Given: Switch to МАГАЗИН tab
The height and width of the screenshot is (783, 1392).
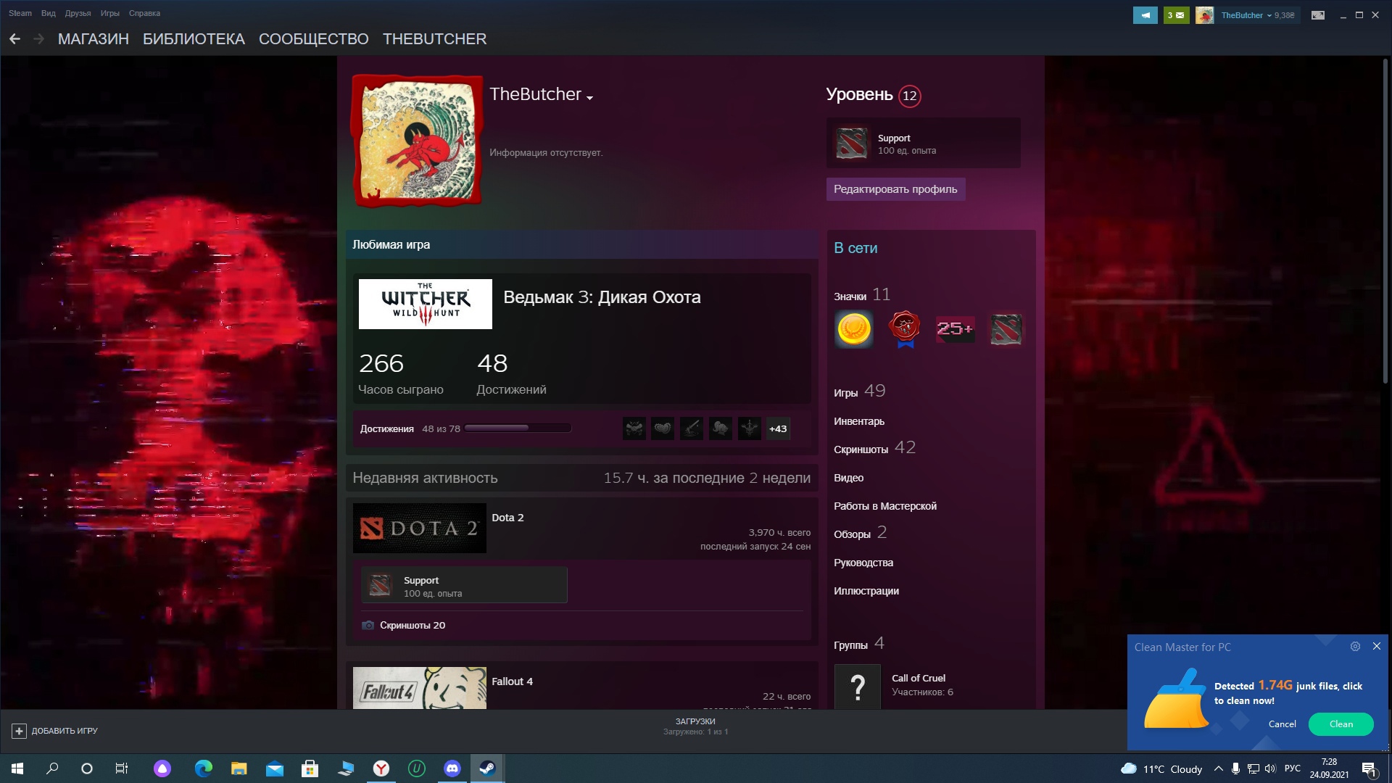Looking at the screenshot, I should coord(94,39).
